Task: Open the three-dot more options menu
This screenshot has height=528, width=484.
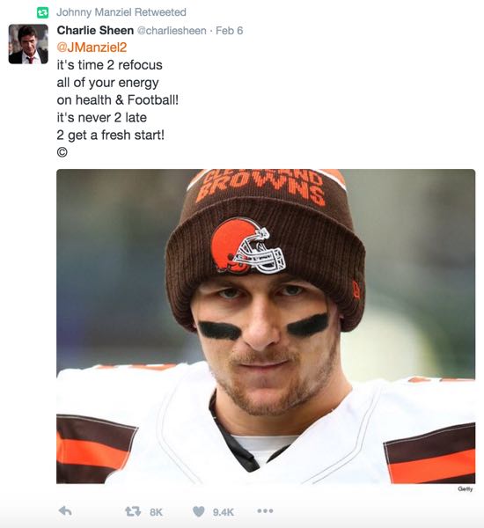Action: point(265,511)
